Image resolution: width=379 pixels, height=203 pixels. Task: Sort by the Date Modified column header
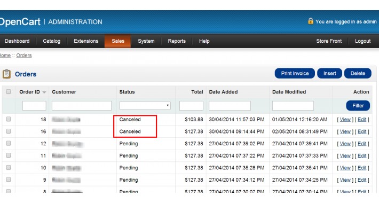coord(289,92)
